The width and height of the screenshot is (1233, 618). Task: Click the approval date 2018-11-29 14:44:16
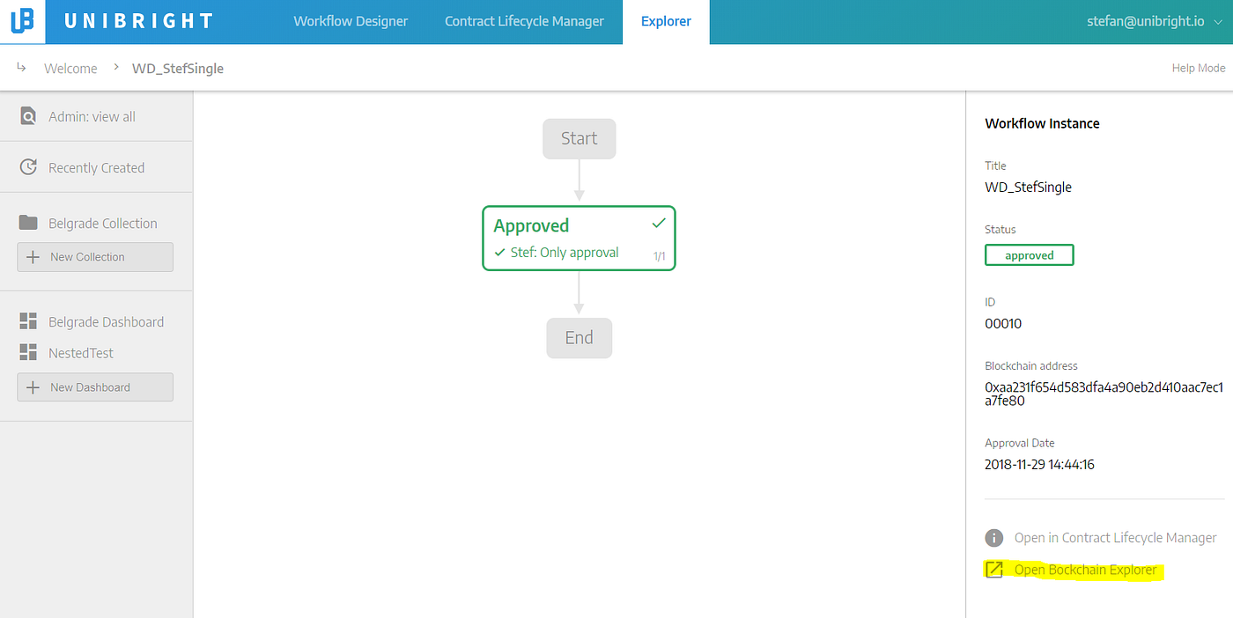[x=1039, y=464]
